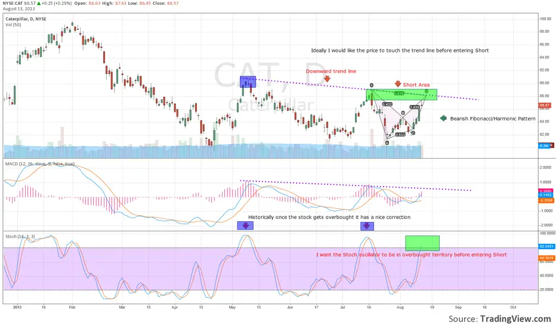Click the red arrow beside Short Area label
Viewport: 556px width, 328px height.
pos(398,84)
